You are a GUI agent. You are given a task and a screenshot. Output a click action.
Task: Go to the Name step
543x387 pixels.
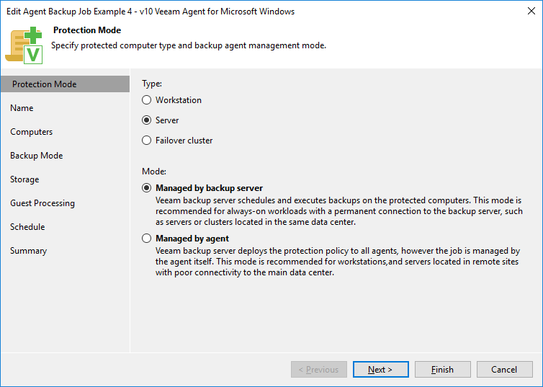[x=22, y=108]
